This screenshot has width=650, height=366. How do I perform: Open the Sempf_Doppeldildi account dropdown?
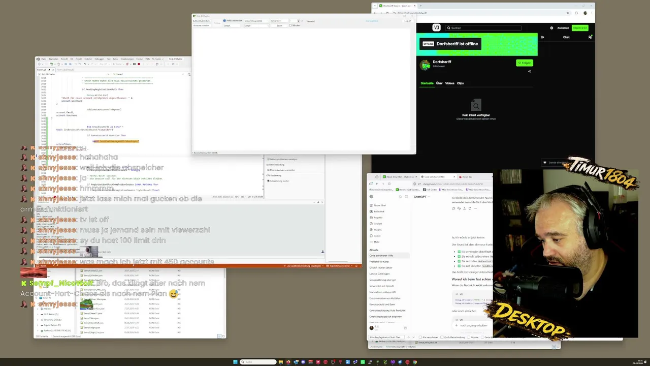click(x=256, y=21)
